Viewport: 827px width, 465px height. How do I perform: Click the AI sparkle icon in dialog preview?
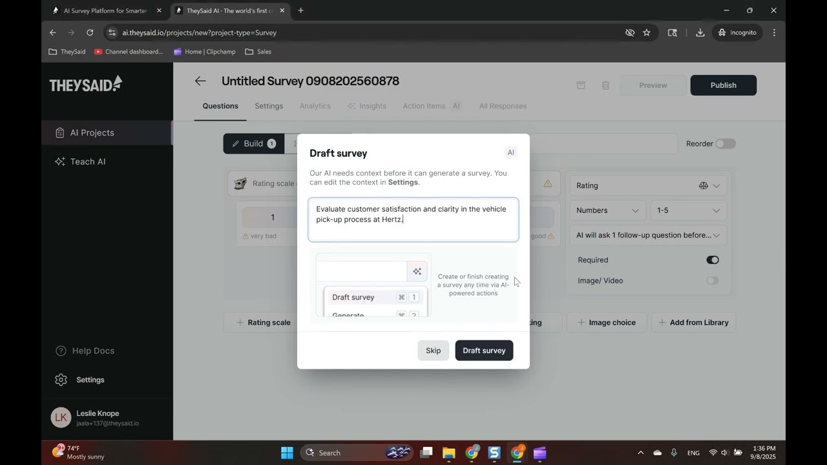pos(417,271)
